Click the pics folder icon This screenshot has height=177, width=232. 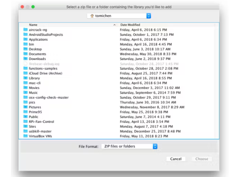pos(25,102)
